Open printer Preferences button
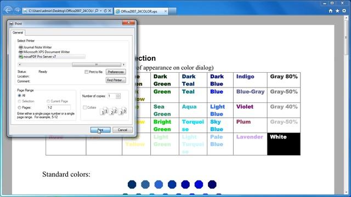 coord(116,72)
